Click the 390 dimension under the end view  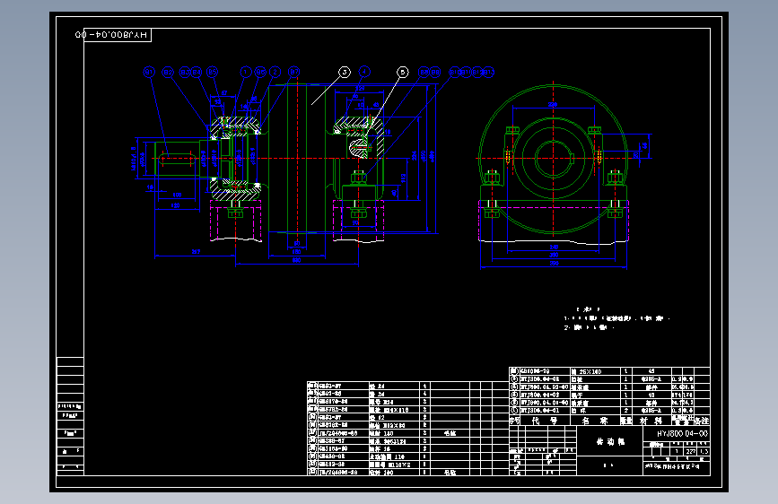coord(554,263)
